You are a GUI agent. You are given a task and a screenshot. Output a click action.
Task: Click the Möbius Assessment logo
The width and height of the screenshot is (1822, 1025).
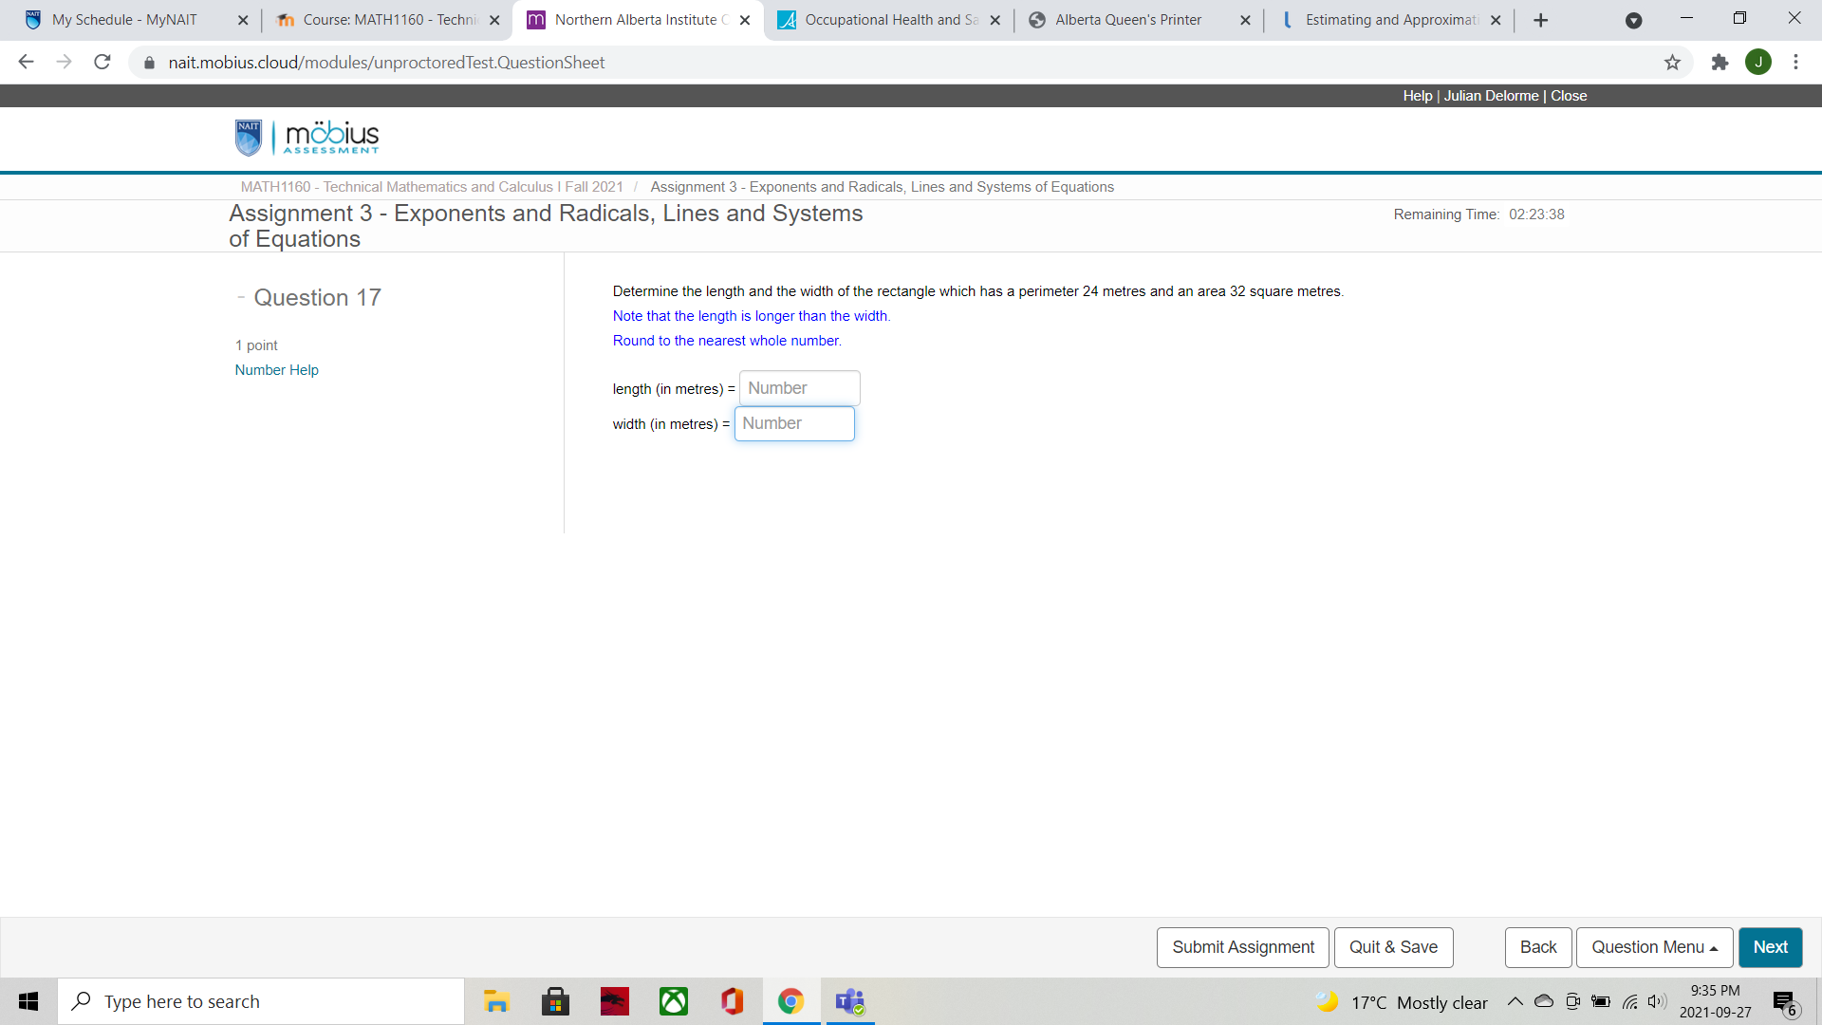[306, 137]
